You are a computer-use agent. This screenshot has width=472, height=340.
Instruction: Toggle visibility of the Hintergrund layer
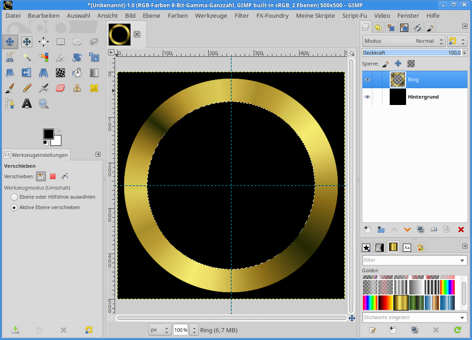point(367,97)
